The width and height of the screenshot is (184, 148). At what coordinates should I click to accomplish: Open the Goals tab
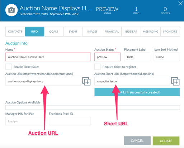(x=54, y=32)
